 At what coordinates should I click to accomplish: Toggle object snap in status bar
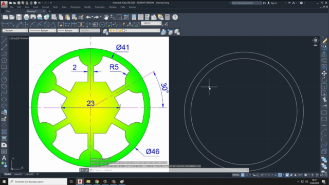[280, 175]
